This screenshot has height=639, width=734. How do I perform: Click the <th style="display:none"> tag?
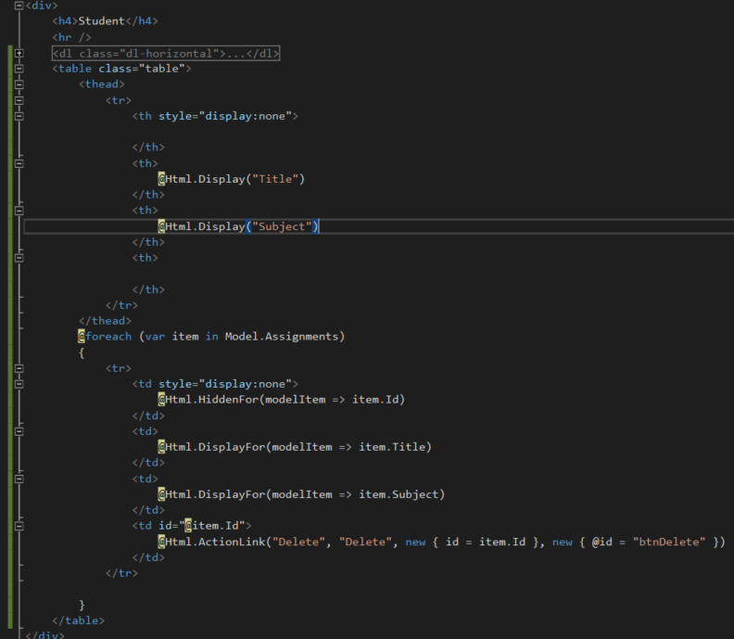(x=215, y=116)
